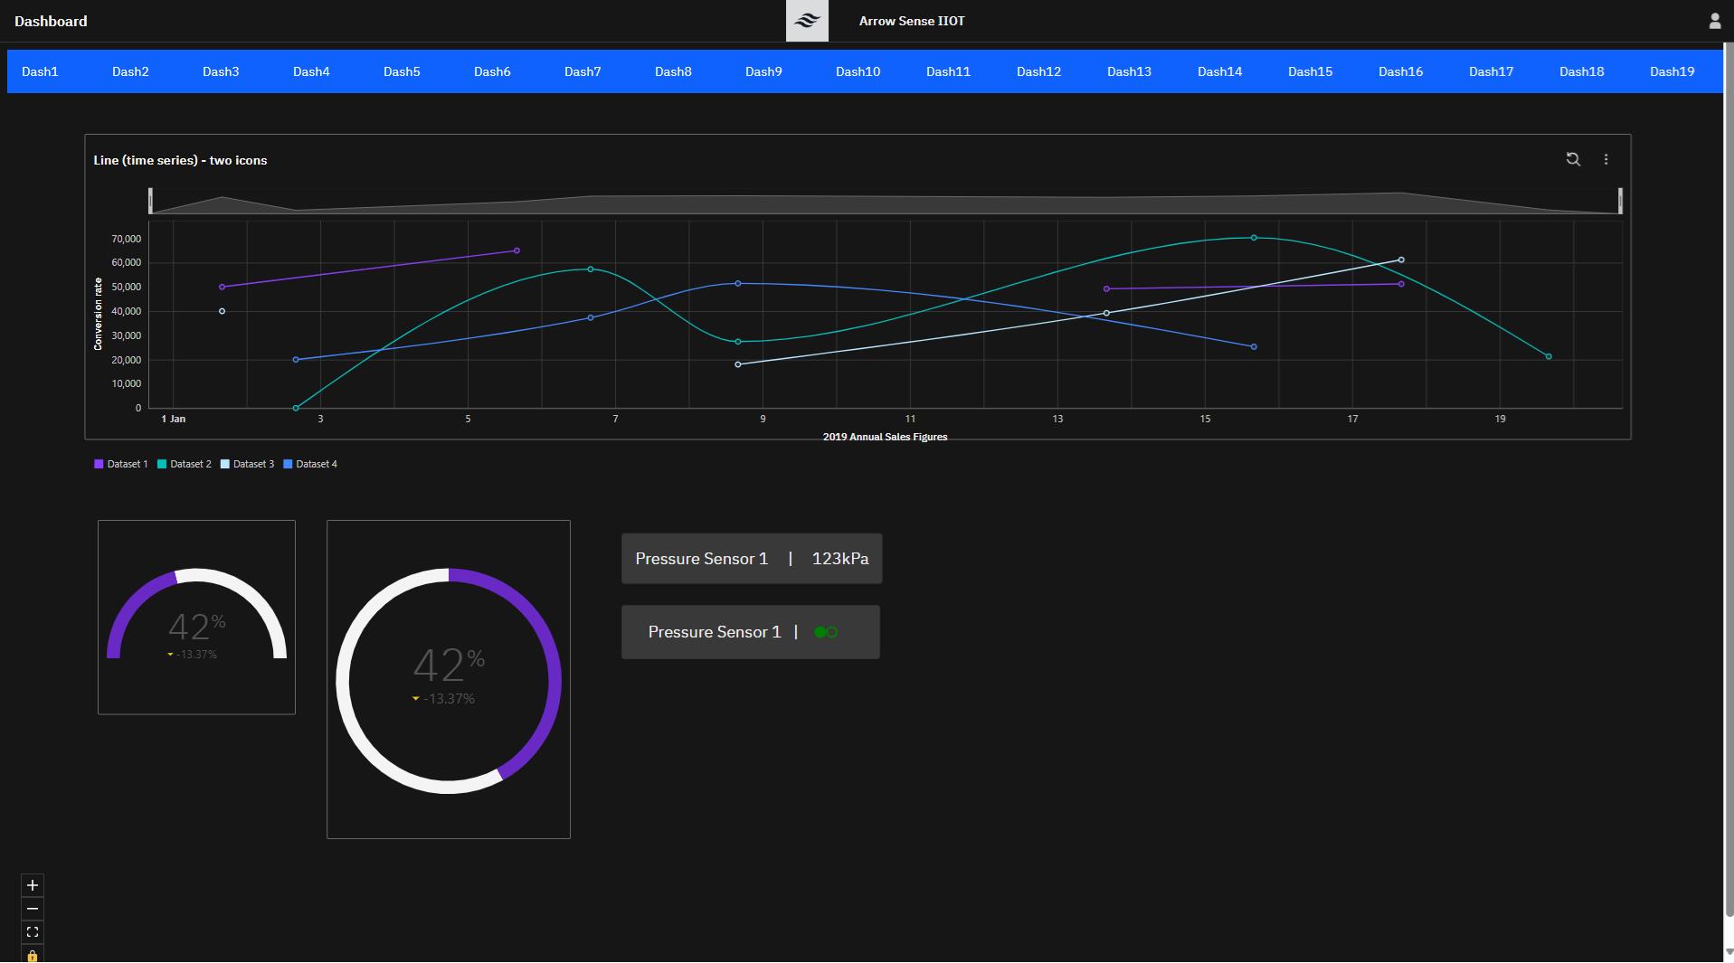The image size is (1734, 963).
Task: Click the left zoom bar handle
Action: coord(150,201)
